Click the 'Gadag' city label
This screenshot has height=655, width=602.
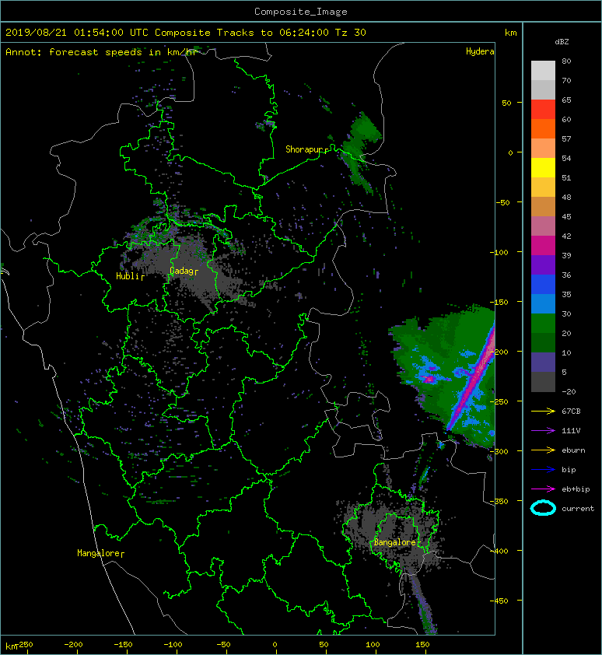pos(181,271)
